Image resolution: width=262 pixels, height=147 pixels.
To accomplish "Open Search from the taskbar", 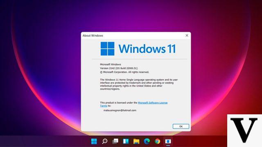I will point(105,141).
